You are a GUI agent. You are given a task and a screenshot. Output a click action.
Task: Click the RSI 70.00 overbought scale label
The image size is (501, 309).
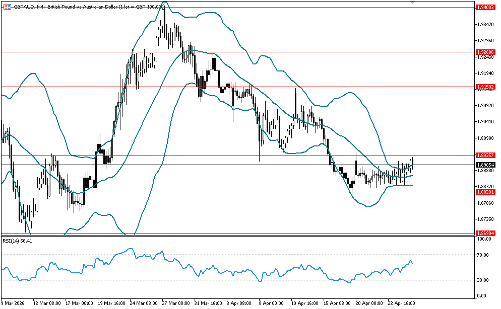tap(484, 255)
